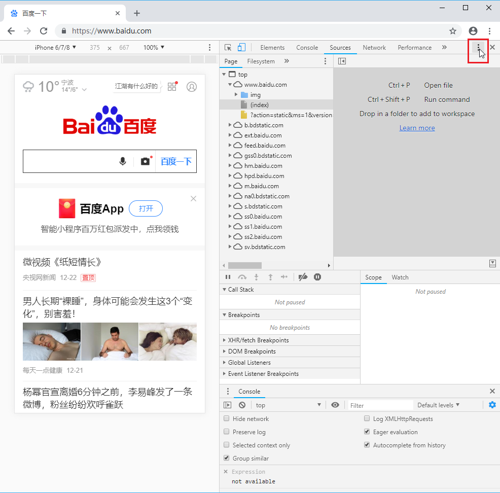Hide the navigator sidebar icon
Viewport: 500px width, 493px height.
(x=342, y=61)
